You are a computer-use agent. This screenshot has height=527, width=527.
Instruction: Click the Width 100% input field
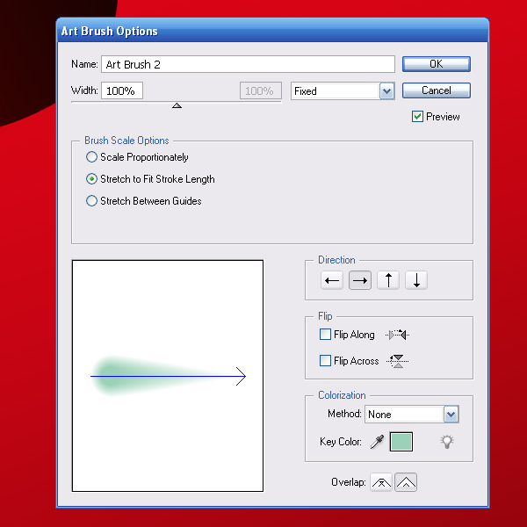[x=122, y=90]
